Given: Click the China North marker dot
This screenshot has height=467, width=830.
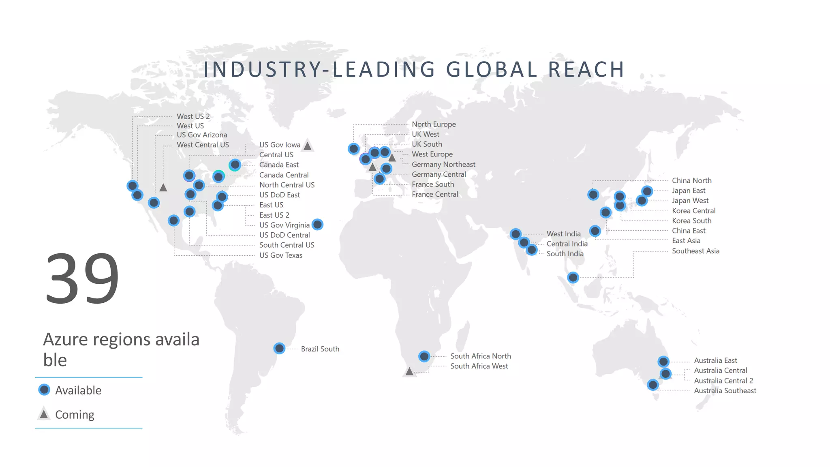Looking at the screenshot, I should click(593, 195).
